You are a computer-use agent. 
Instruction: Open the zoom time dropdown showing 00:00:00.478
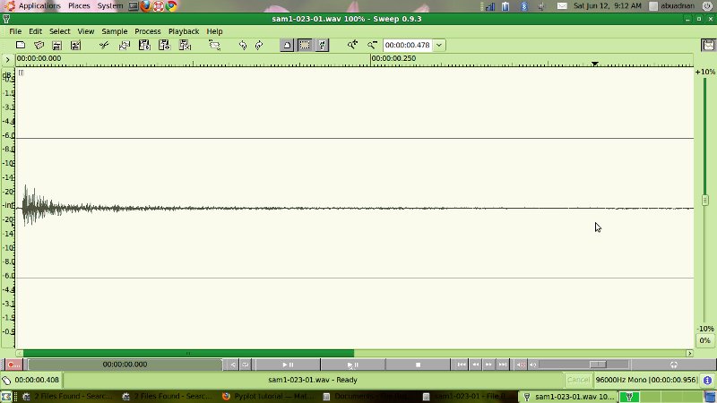point(439,45)
